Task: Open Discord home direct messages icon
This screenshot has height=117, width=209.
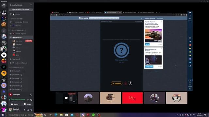Action: (4, 6)
